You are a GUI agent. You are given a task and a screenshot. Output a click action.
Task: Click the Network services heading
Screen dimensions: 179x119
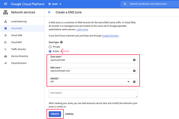[x=23, y=12]
